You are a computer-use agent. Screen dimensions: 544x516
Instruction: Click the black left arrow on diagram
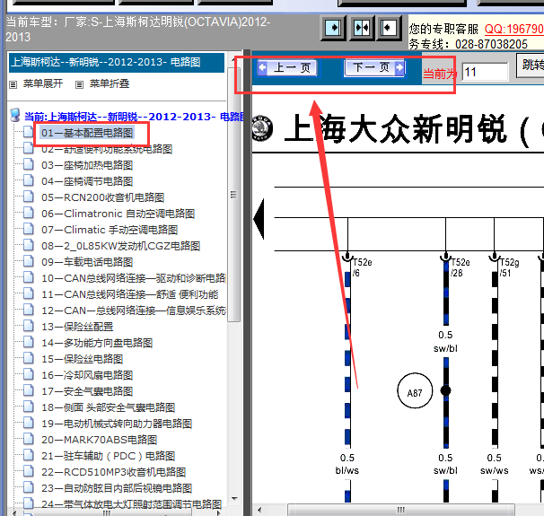(259, 219)
